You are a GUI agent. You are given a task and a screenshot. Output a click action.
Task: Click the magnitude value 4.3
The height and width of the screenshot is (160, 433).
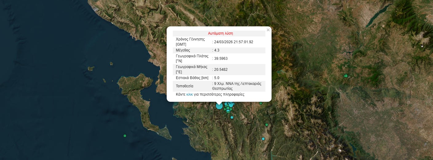(217, 50)
